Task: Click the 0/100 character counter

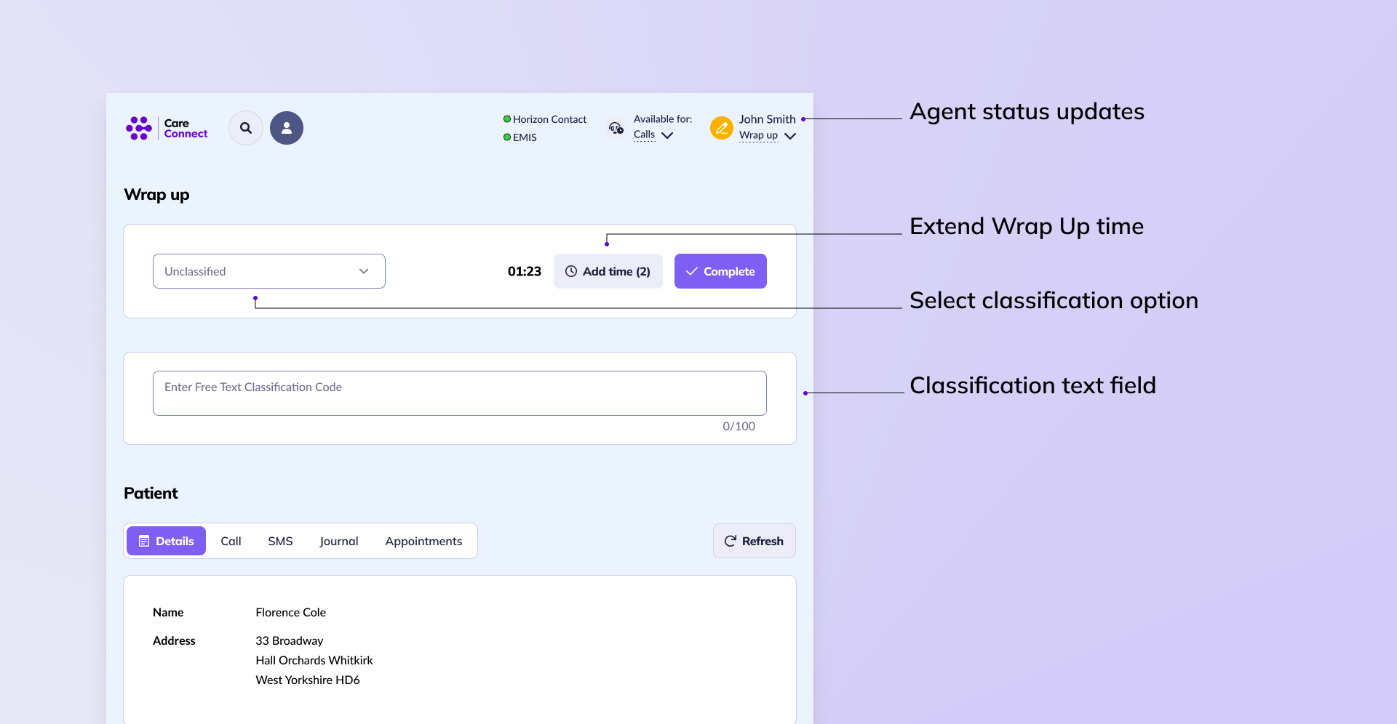Action: pyautogui.click(x=739, y=426)
